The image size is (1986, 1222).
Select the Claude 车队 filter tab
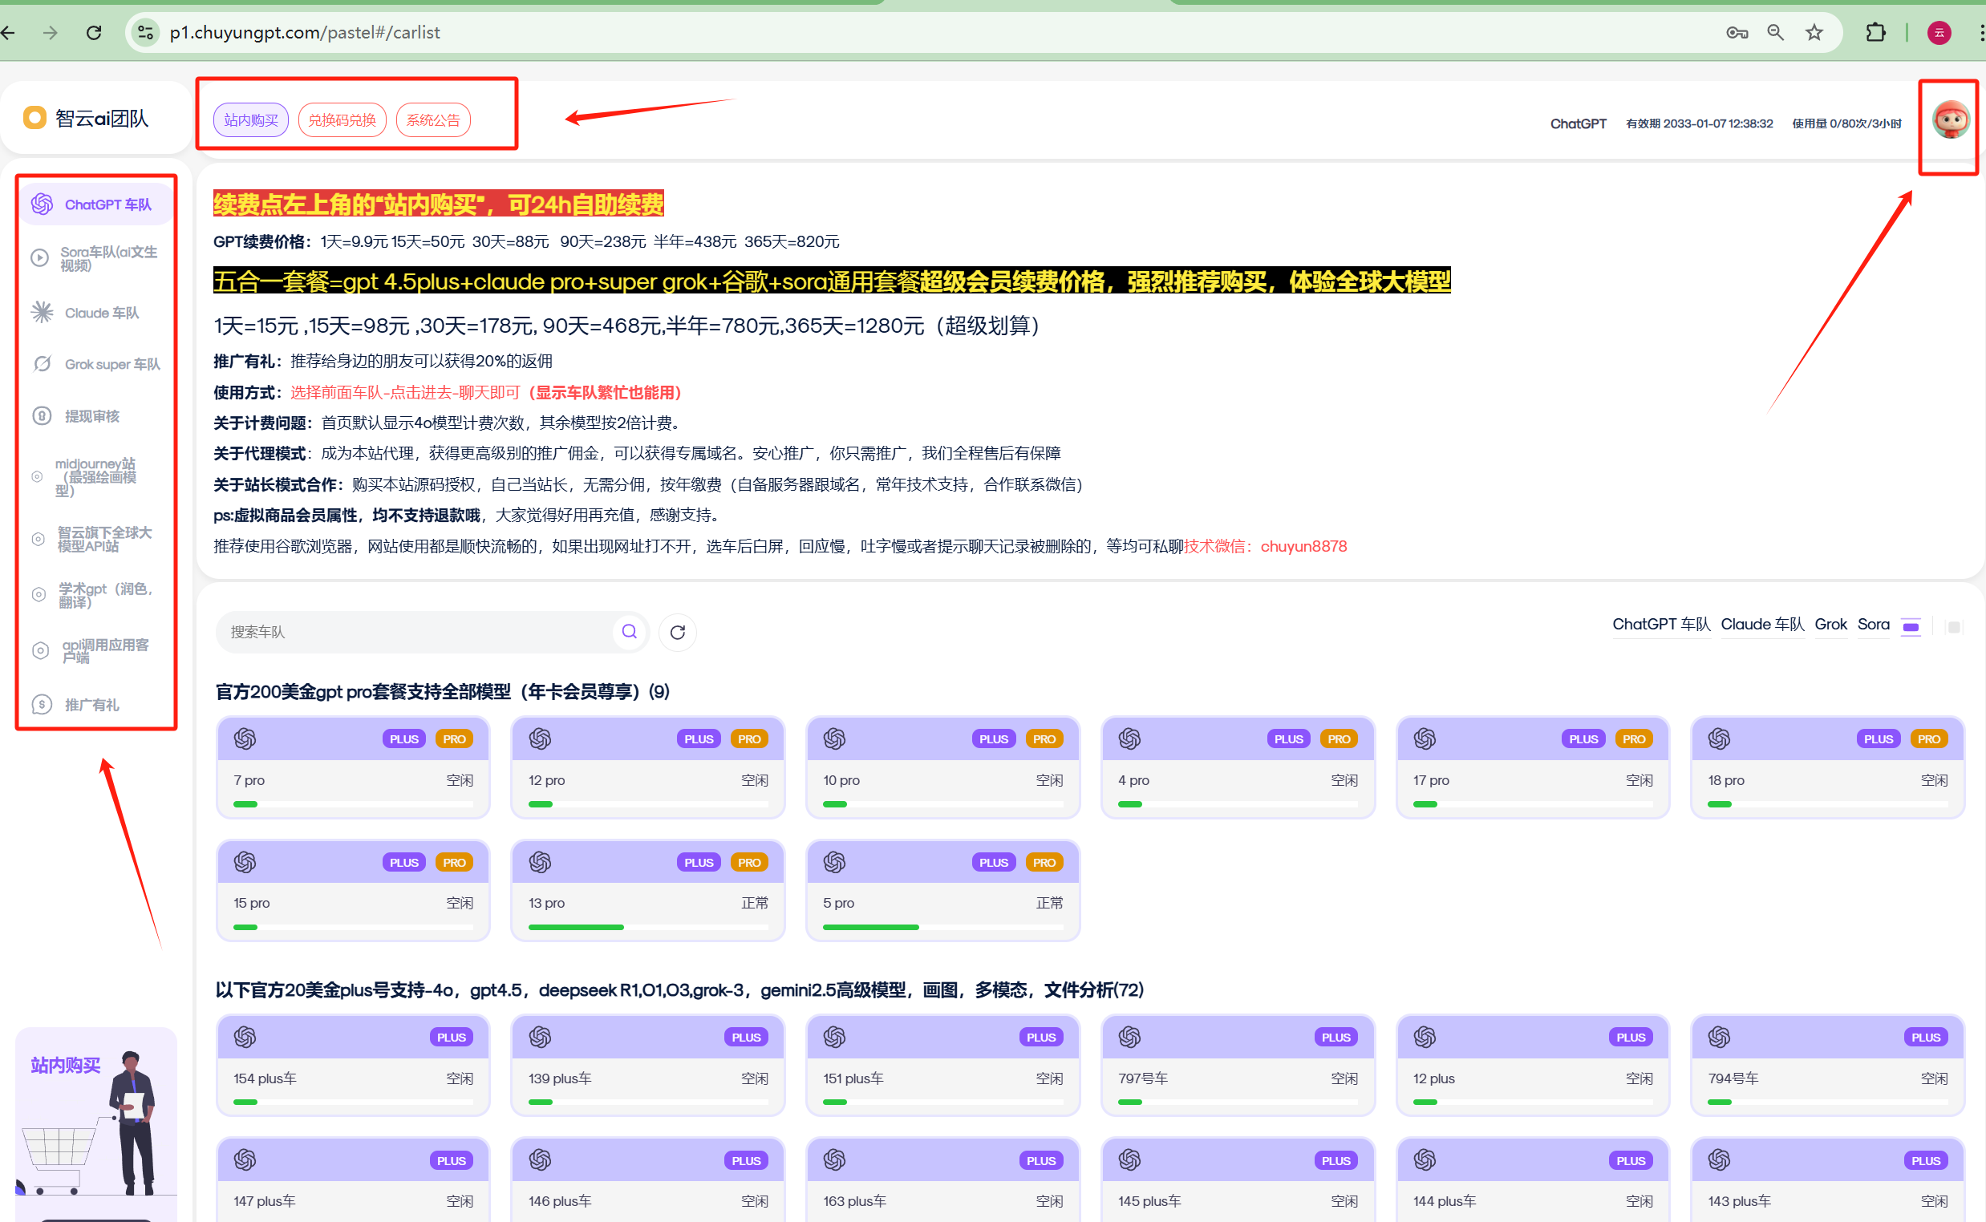(x=1761, y=624)
